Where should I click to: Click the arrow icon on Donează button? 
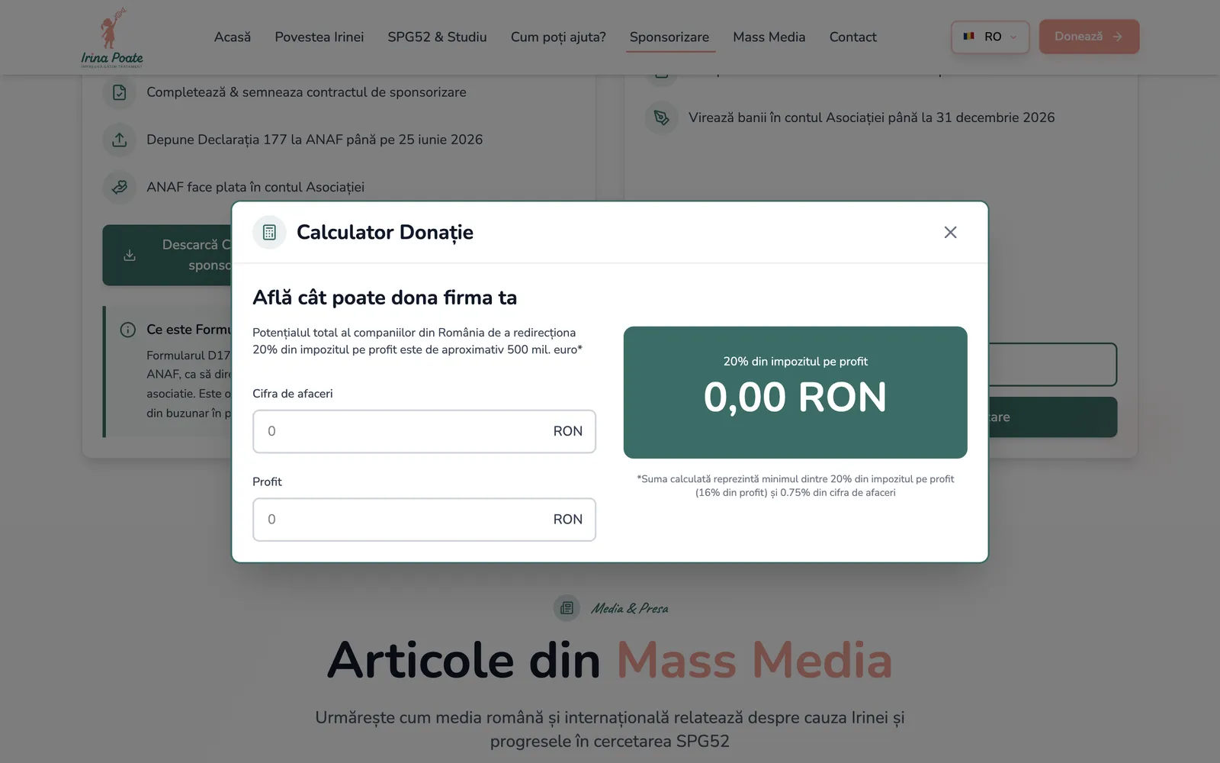[x=1117, y=37]
